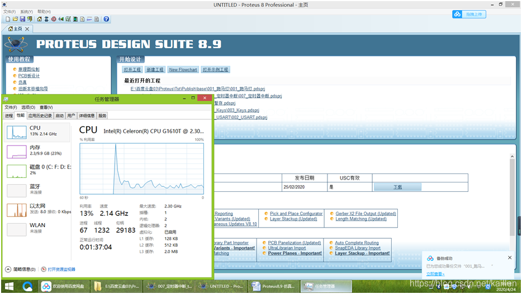Click the Baidu cloud upload icon
Image resolution: width=522 pixels, height=294 pixels.
(x=457, y=15)
